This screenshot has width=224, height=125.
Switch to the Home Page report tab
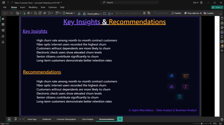[32, 119]
